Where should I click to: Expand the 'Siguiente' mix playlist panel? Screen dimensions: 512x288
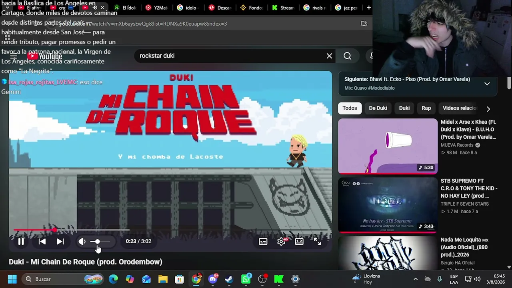487,84
